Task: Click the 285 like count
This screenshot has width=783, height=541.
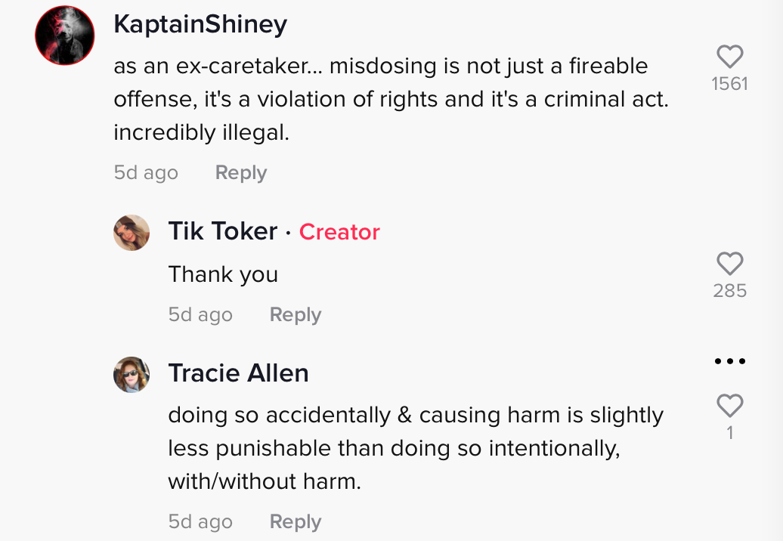Action: click(x=729, y=291)
